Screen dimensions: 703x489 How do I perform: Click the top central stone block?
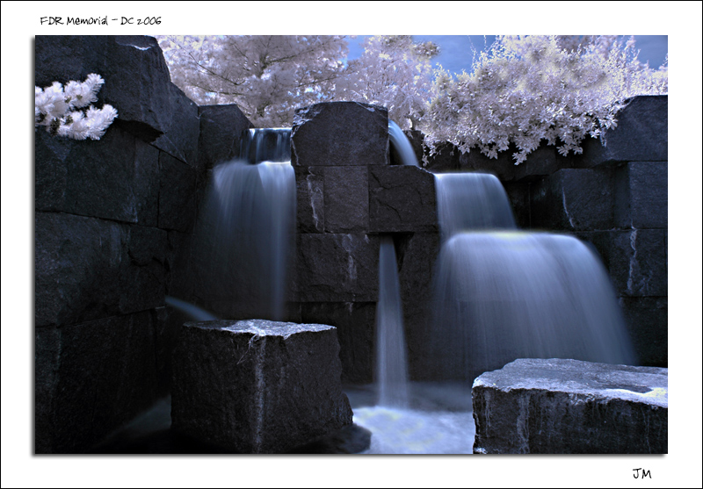[x=339, y=133]
